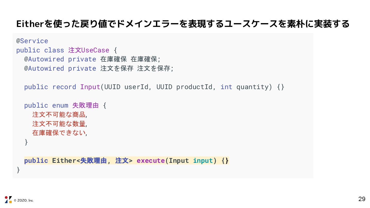Click the 失敗理由 enum name
370x208 pixels.
[x=86, y=105]
